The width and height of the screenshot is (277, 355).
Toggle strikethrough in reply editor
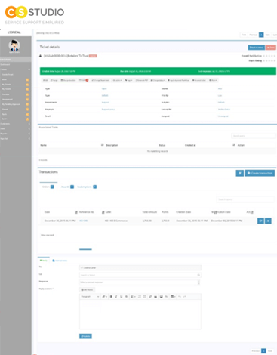point(126,297)
